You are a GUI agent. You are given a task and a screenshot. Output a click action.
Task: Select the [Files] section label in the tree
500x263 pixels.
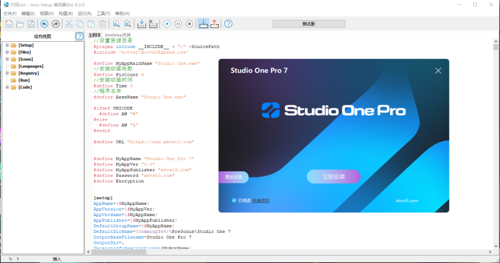pos(24,52)
